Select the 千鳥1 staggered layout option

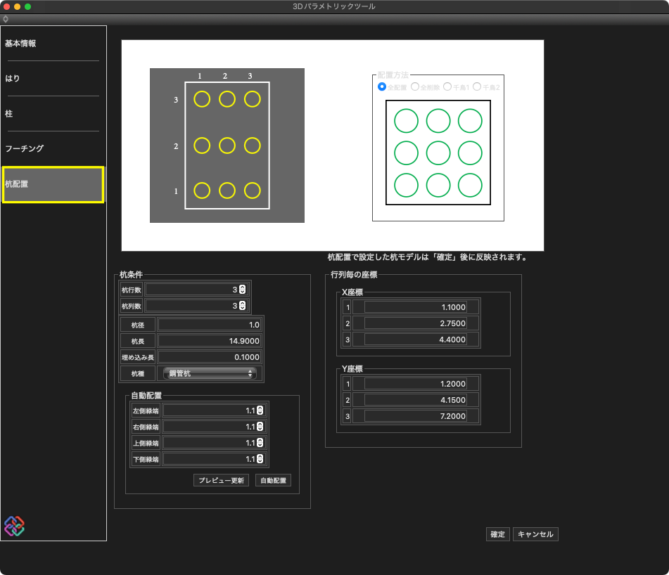click(x=447, y=86)
